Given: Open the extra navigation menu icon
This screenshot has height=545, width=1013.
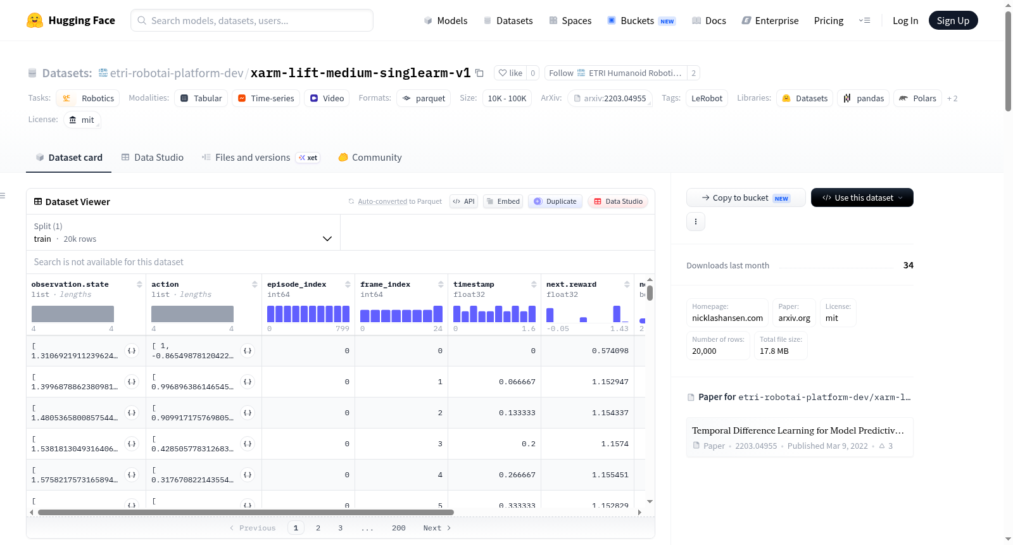Looking at the screenshot, I should (864, 20).
